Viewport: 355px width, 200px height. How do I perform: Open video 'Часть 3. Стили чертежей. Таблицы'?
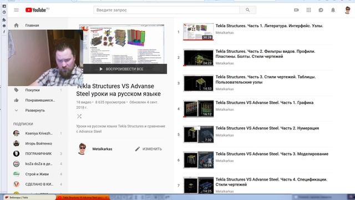click(265, 79)
